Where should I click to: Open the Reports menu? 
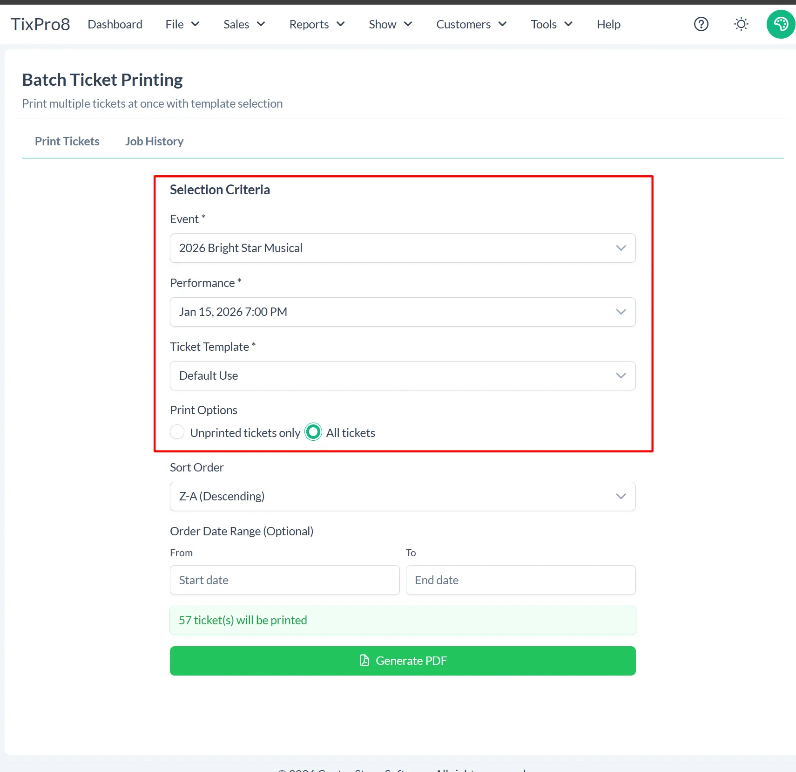317,24
